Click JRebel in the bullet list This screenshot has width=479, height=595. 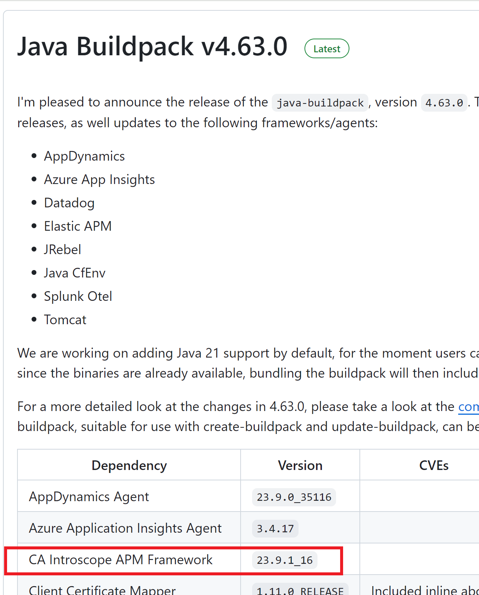tap(62, 250)
